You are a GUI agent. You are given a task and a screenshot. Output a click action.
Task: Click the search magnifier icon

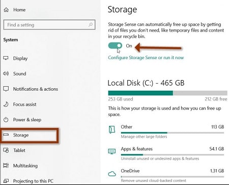tap(91, 24)
